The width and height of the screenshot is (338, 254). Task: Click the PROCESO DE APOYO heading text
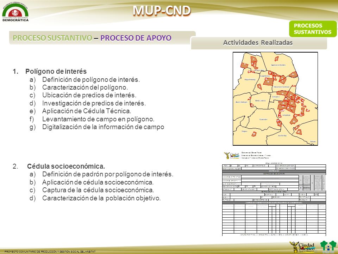point(136,38)
